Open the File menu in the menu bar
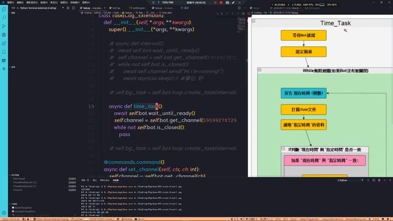 click(10, 2)
